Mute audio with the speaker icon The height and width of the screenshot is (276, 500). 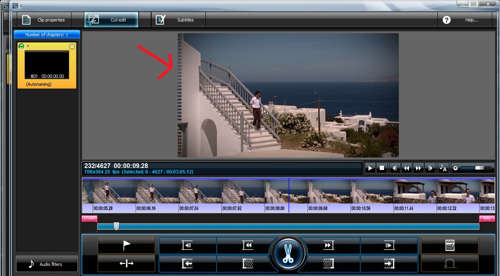coord(455,168)
